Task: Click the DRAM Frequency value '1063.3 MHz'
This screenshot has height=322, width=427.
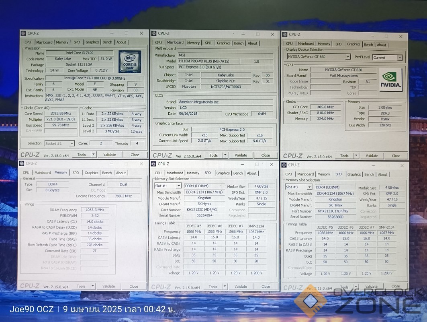Action: tap(95, 210)
